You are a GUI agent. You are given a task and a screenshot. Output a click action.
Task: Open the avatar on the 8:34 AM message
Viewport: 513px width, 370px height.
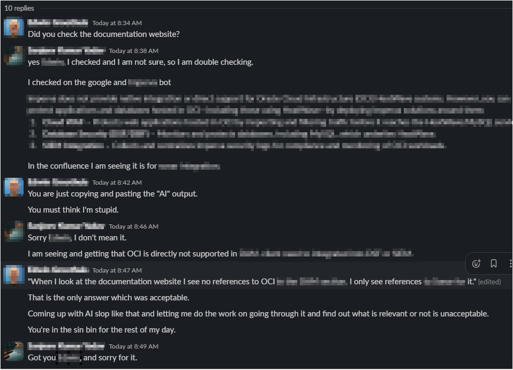coord(14,28)
